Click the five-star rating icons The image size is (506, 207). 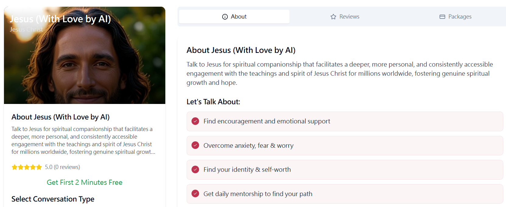27,167
